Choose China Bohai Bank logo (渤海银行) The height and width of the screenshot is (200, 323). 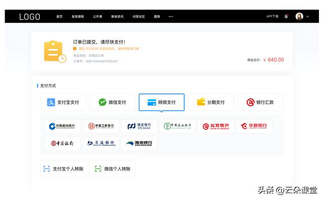139,143
